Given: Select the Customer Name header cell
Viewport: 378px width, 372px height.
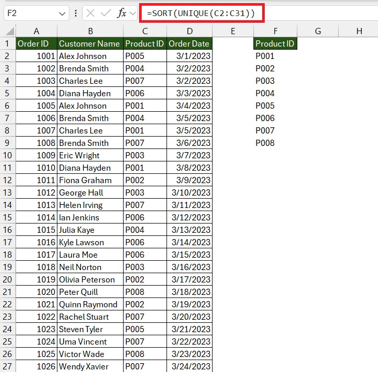Looking at the screenshot, I should (x=90, y=44).
